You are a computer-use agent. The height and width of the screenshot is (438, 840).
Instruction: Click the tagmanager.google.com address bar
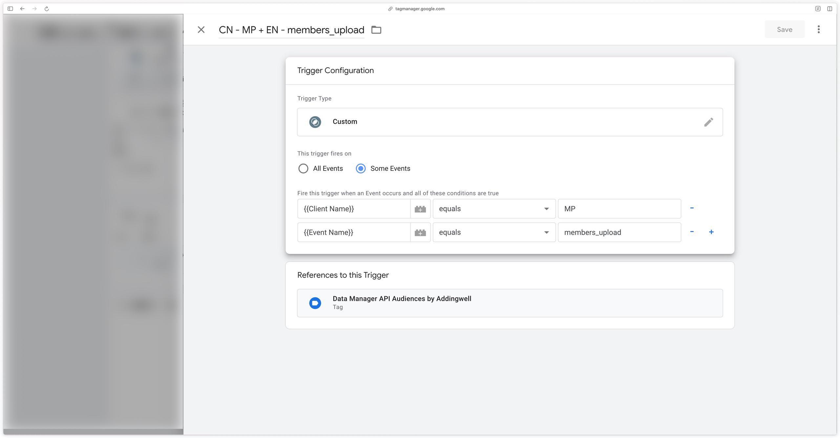click(416, 9)
